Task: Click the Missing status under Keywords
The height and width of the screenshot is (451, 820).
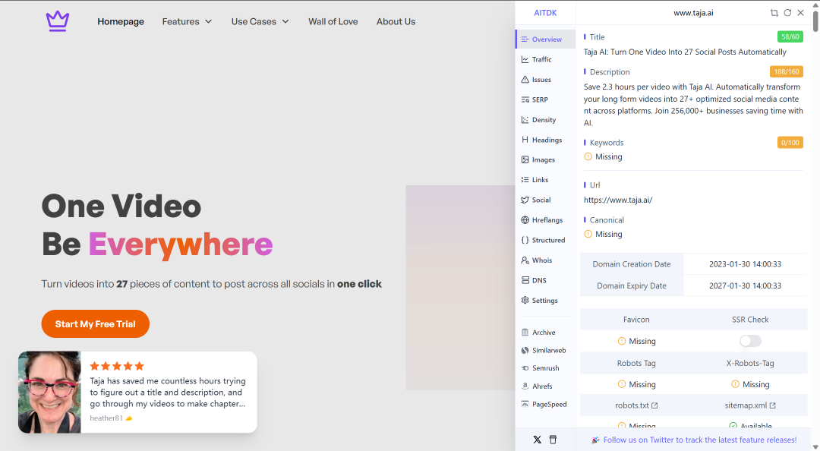Action: 603,157
